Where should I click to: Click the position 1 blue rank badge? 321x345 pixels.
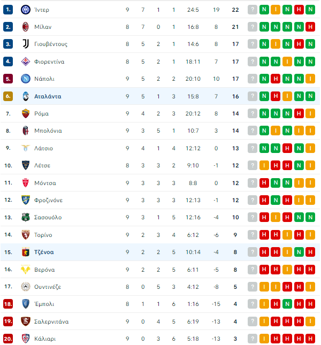(x=8, y=10)
